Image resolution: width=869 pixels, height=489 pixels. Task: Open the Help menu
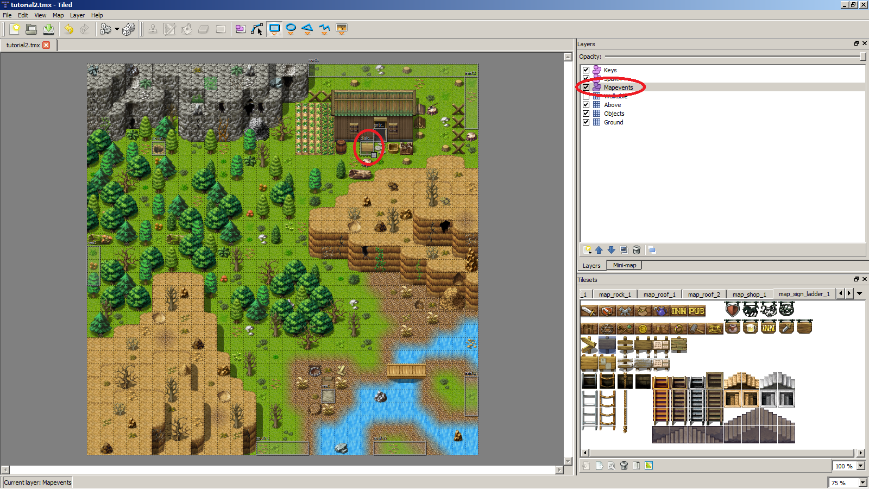[x=97, y=15]
